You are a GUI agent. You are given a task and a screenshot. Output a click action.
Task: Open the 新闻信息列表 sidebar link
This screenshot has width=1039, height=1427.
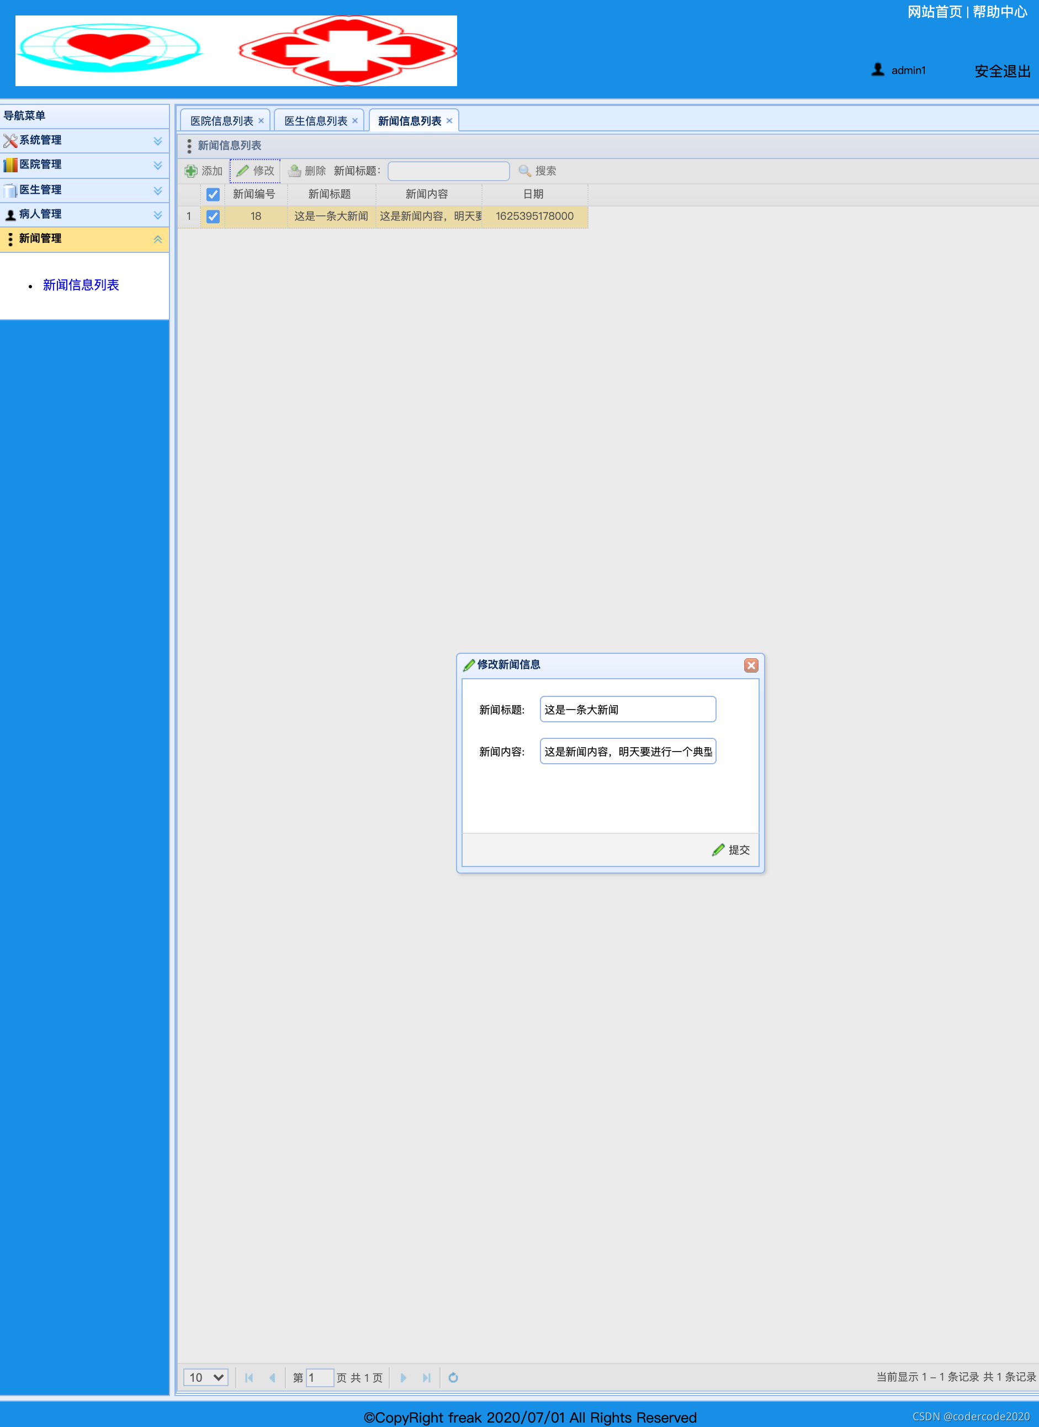pos(81,285)
